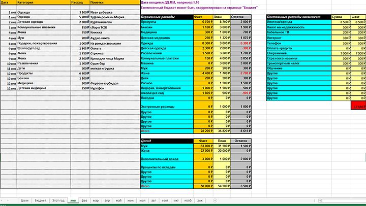Image resolution: width=366 pixels, height=206 pixels.
Task: Switch to the май sheet tab
Action: [x=118, y=200]
